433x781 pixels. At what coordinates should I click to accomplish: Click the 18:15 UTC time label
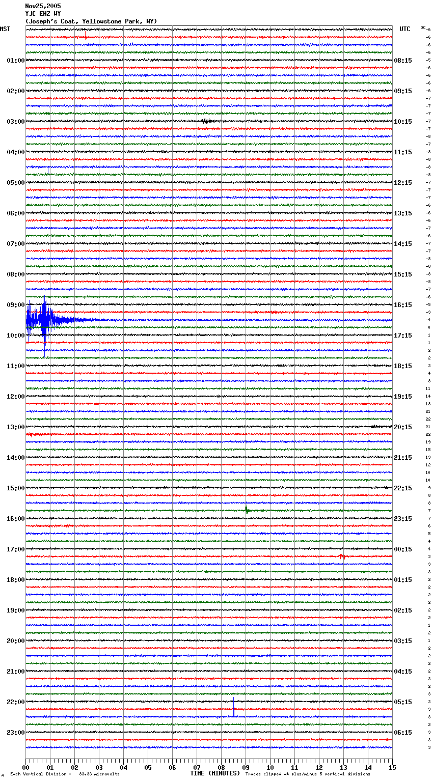click(403, 366)
